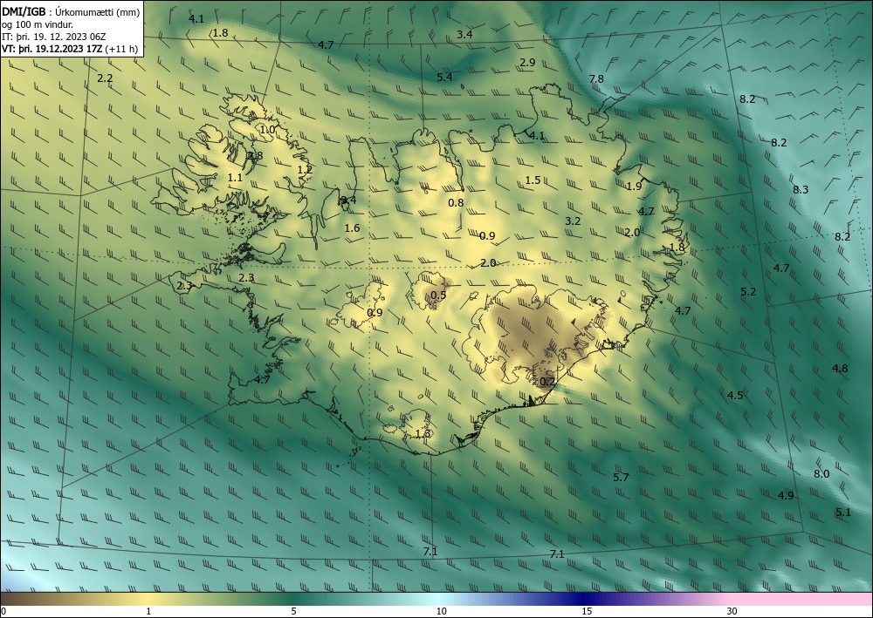Click the color scale tick label 10
This screenshot has width=873, height=618.
(442, 612)
